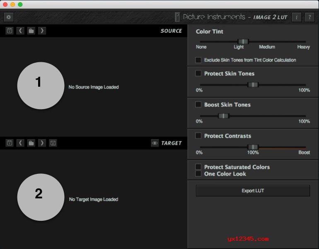Go to previous source image
319x249 pixels.
click(20, 31)
